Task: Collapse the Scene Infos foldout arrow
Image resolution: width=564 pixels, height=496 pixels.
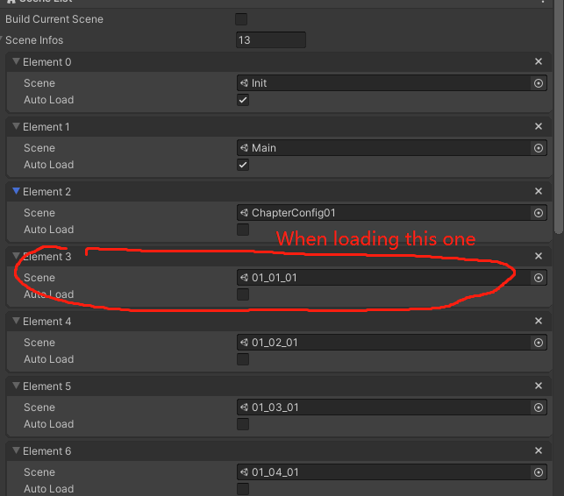Action: (x=2, y=38)
